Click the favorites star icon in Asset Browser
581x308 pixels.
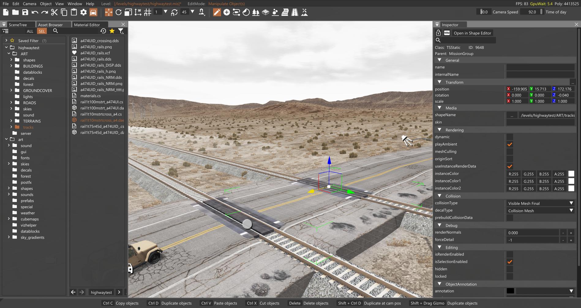[112, 31]
